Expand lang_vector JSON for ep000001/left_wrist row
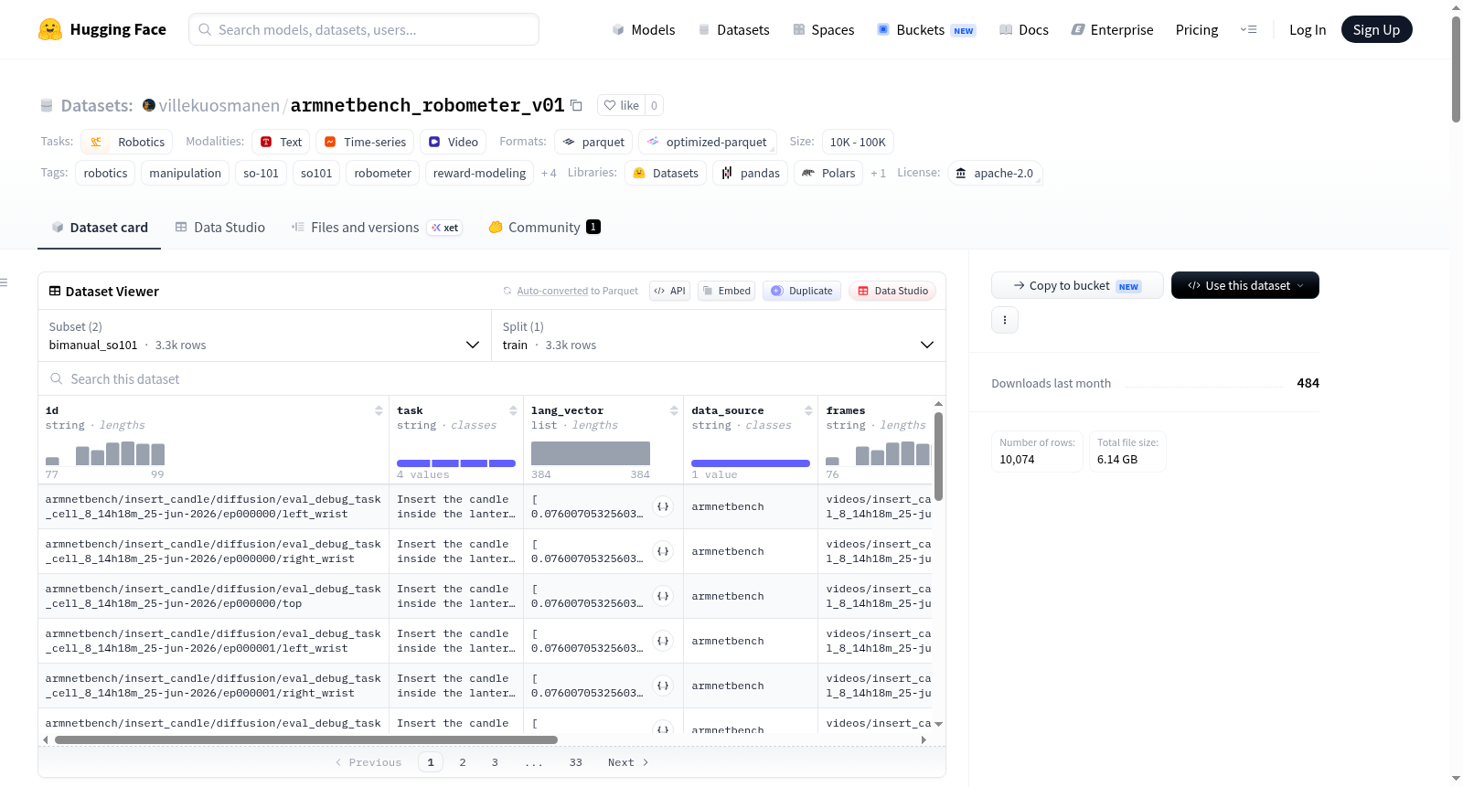 [663, 641]
